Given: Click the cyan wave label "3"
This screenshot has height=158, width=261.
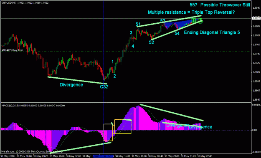Looking at the screenshot, I should tap(131, 33).
